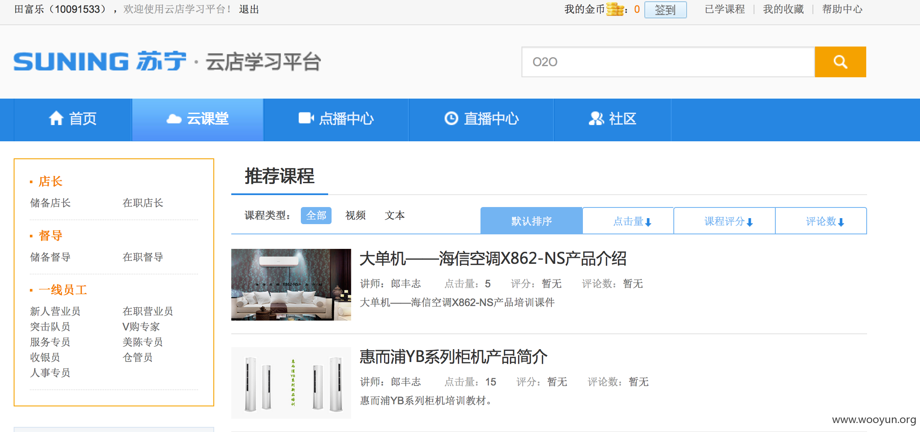Open 我的收藏 link
This screenshot has width=920, height=432.
pyautogui.click(x=783, y=9)
